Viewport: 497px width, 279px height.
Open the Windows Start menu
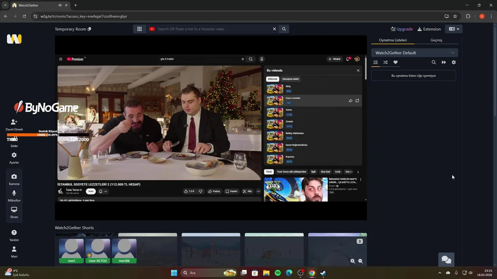[x=174, y=273]
